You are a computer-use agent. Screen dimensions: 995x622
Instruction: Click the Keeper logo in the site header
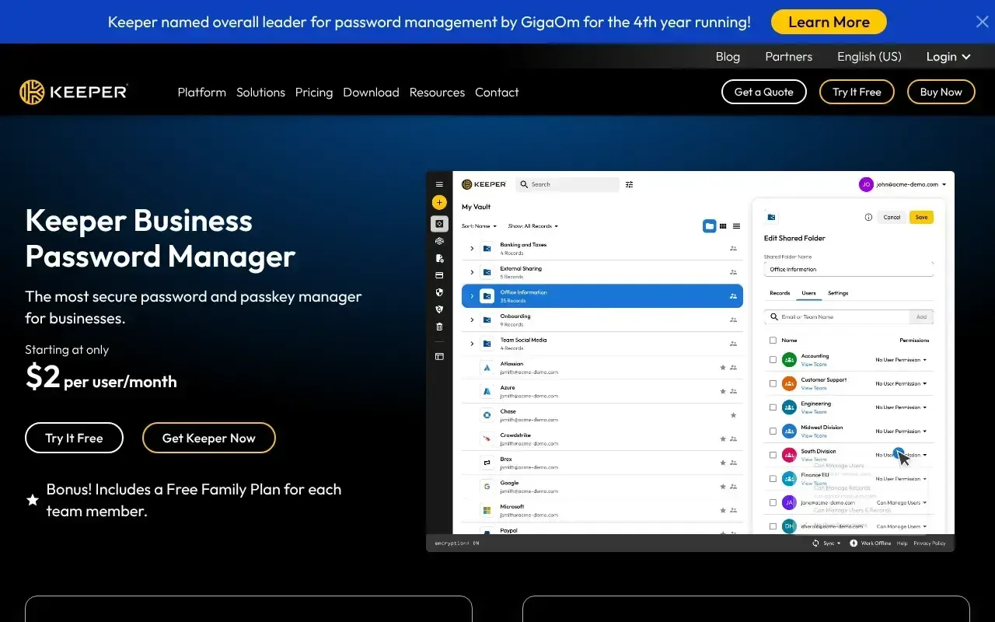coord(74,92)
